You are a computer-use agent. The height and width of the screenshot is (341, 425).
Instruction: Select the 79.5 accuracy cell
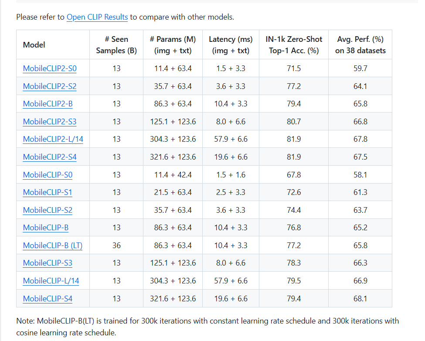tap(294, 280)
